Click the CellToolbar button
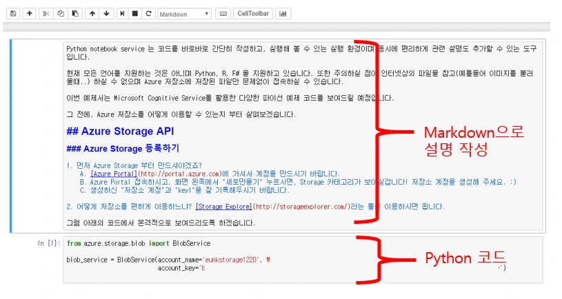The height and width of the screenshot is (299, 562). [x=253, y=14]
